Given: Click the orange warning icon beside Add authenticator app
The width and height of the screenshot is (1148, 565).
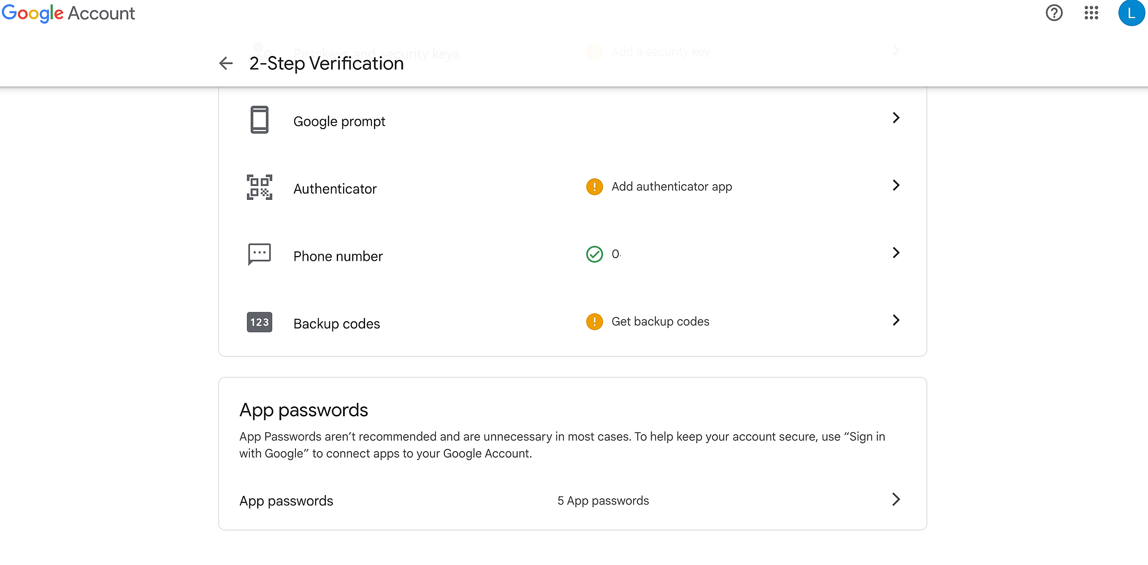Looking at the screenshot, I should click(595, 187).
